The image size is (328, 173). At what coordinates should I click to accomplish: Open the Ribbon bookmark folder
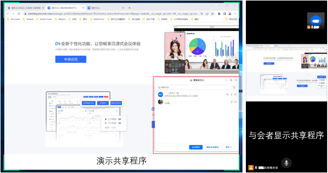click(60, 19)
